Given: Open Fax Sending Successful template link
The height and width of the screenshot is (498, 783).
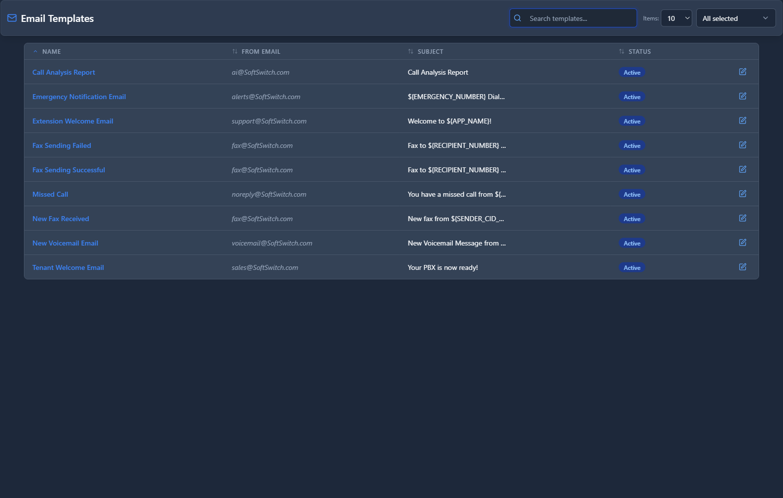Looking at the screenshot, I should click(x=69, y=170).
